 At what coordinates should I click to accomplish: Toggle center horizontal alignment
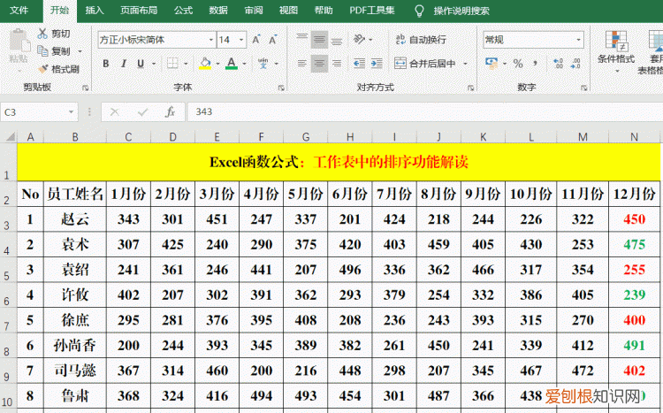click(x=319, y=64)
